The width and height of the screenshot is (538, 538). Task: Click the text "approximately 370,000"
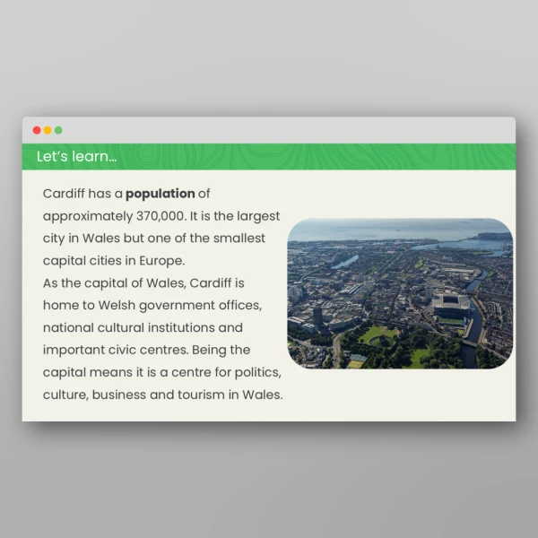point(114,216)
